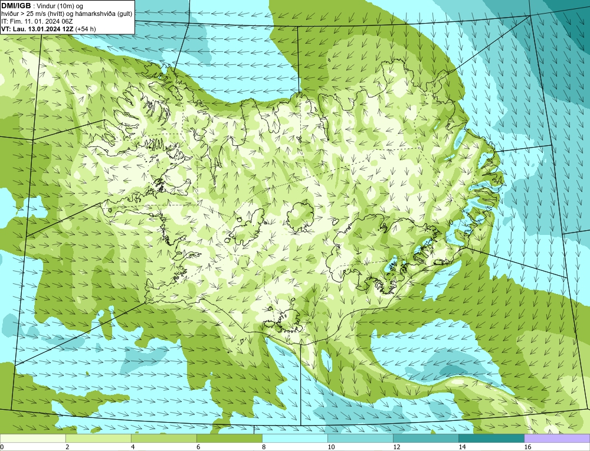The image size is (590, 451).
Task: Click the 'IT: Fim. 11. 01. 2024 06Z' line
Action: click(37, 21)
